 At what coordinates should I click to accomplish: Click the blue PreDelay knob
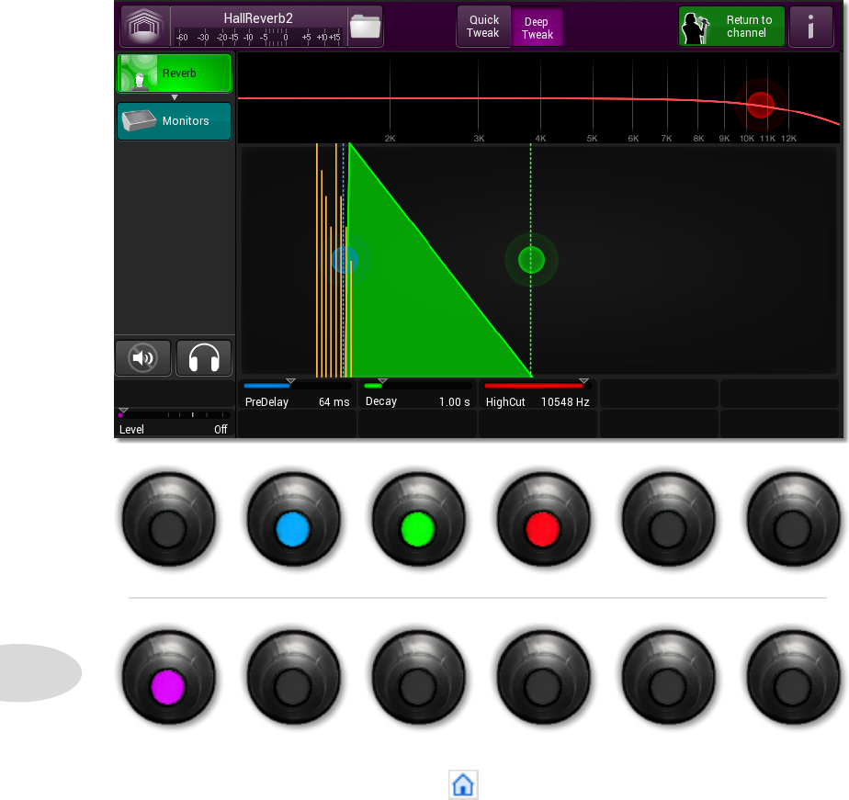tap(293, 520)
